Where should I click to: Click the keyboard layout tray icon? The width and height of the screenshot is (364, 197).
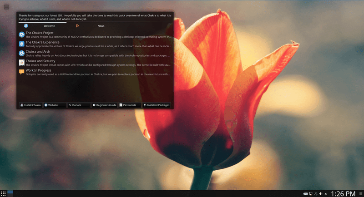pyautogui.click(x=305, y=194)
